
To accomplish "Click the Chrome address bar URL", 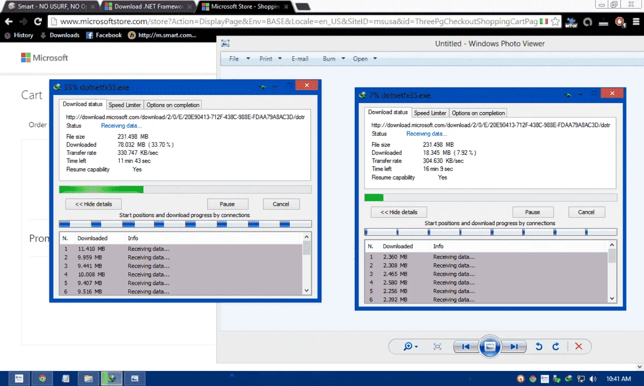I will click(x=298, y=21).
